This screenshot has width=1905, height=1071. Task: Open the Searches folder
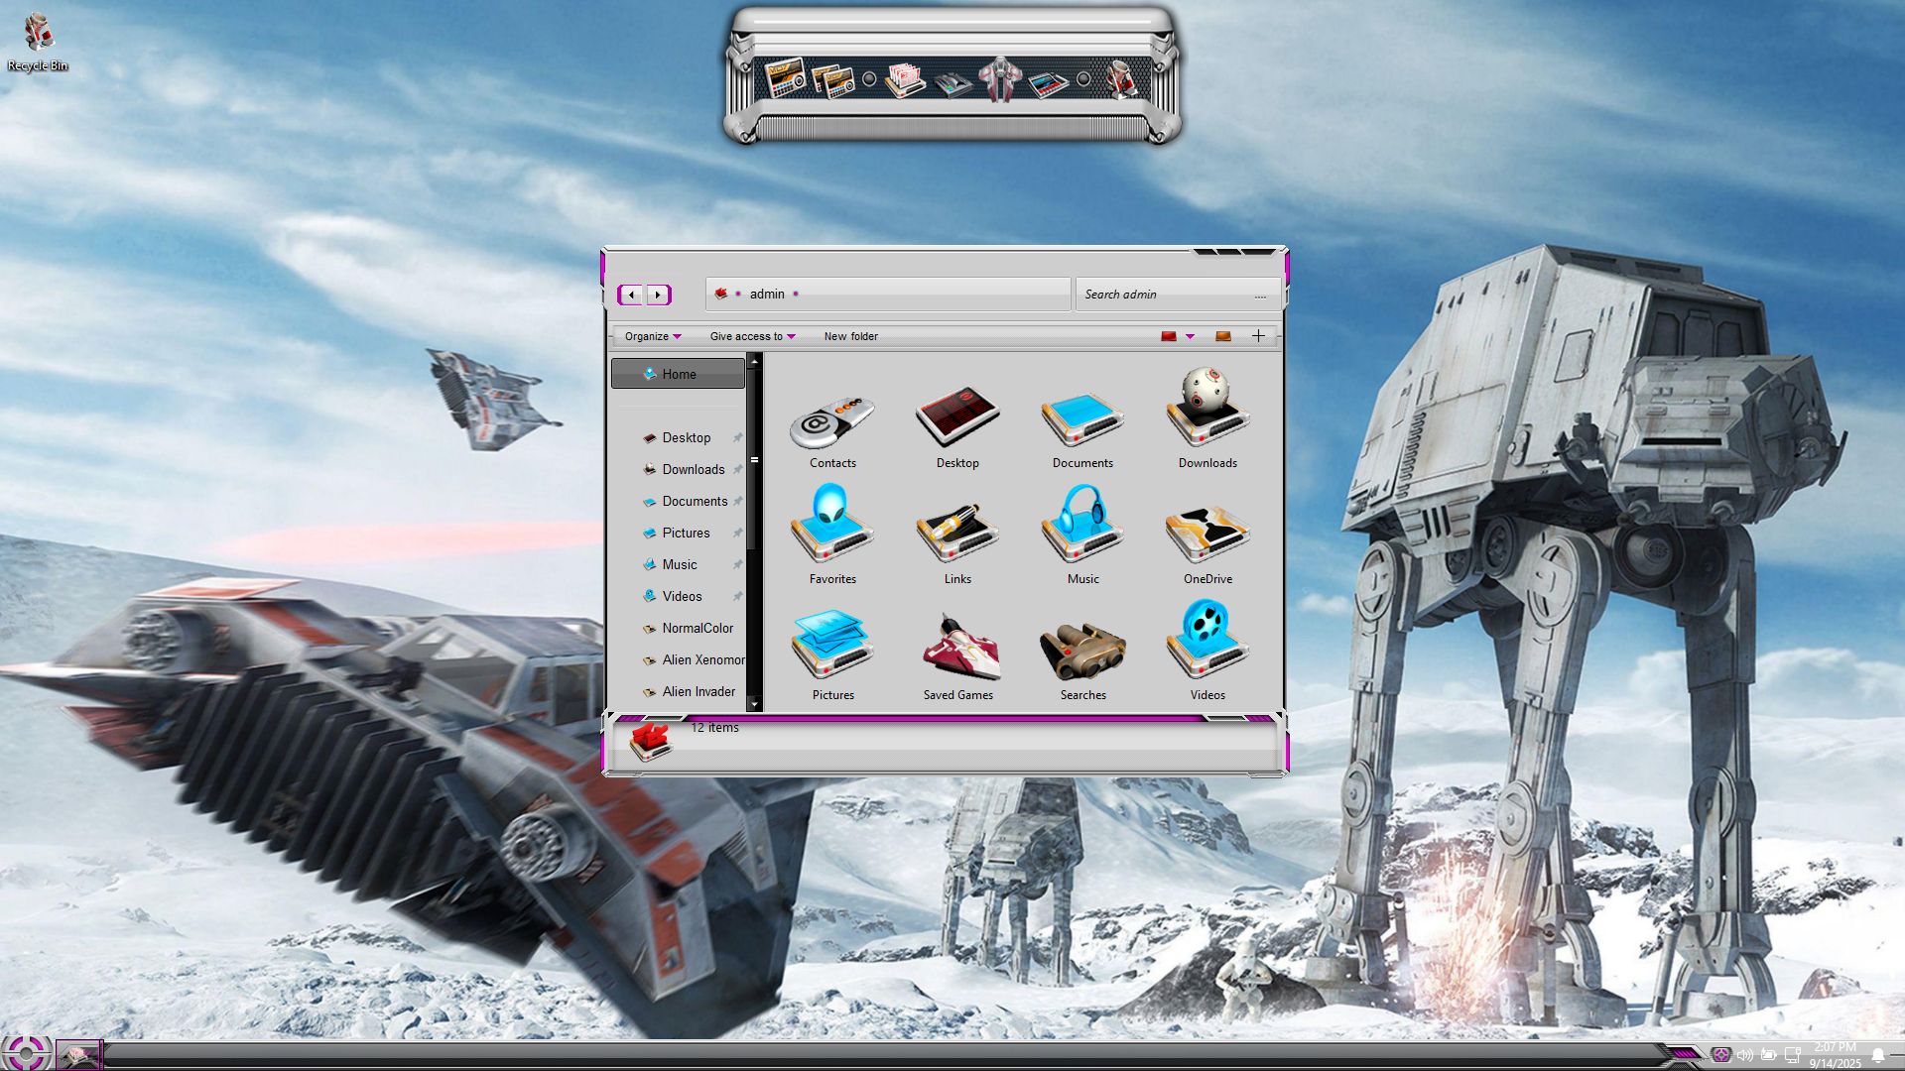pyautogui.click(x=1082, y=660)
